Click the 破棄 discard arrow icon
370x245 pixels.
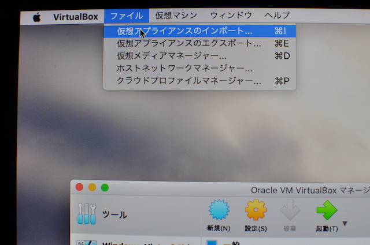coord(290,210)
